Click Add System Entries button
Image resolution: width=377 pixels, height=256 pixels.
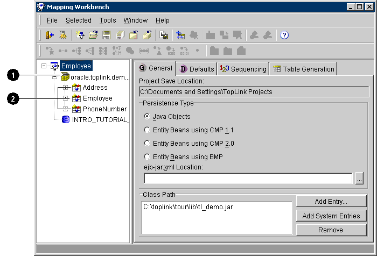point(331,216)
